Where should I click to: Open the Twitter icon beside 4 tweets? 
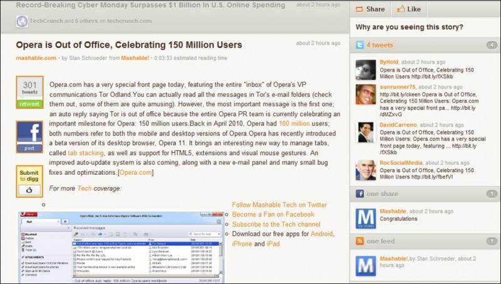359,45
